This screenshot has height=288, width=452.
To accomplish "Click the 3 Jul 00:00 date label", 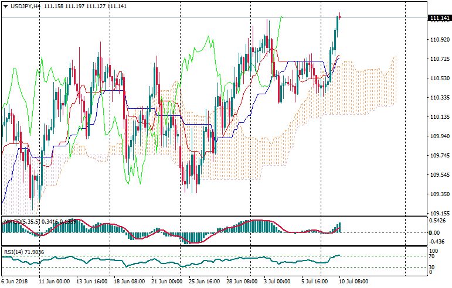I will pos(278,282).
